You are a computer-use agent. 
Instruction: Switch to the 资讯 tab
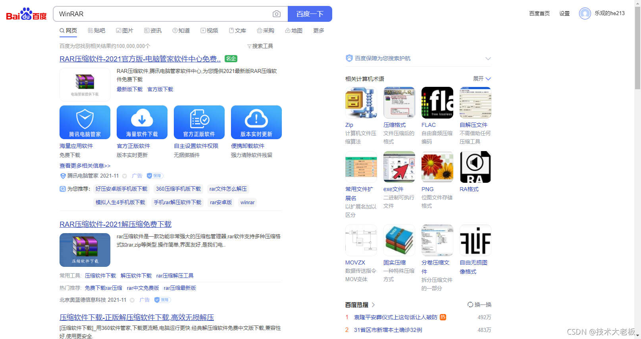point(153,31)
